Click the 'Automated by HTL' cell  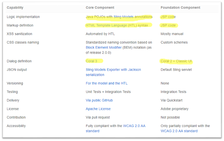pyautogui.click(x=100, y=34)
